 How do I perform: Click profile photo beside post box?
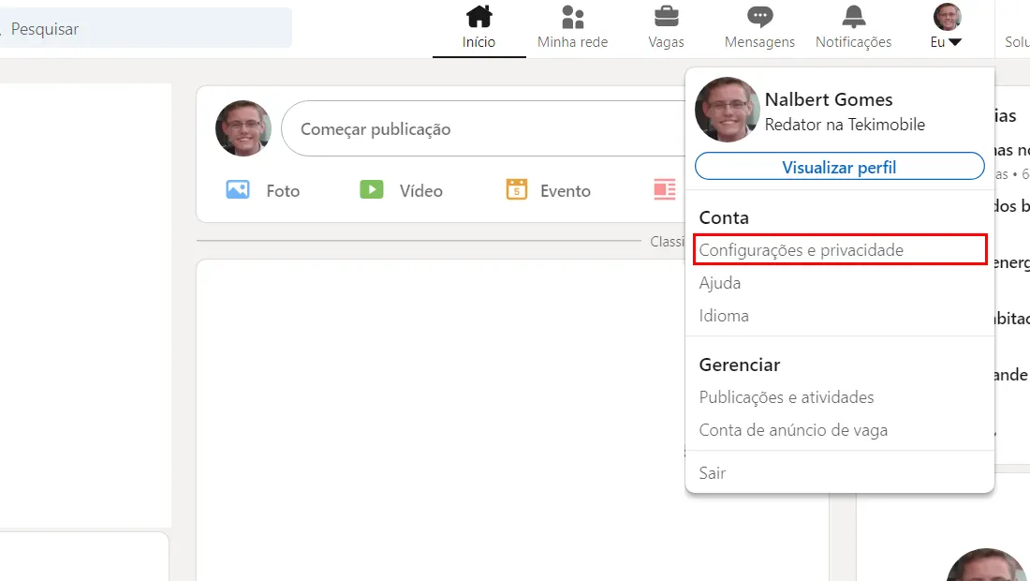[243, 128]
